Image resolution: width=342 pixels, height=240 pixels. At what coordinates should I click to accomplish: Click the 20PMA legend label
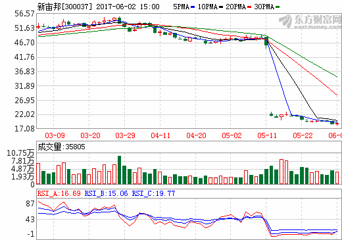coord(236,7)
